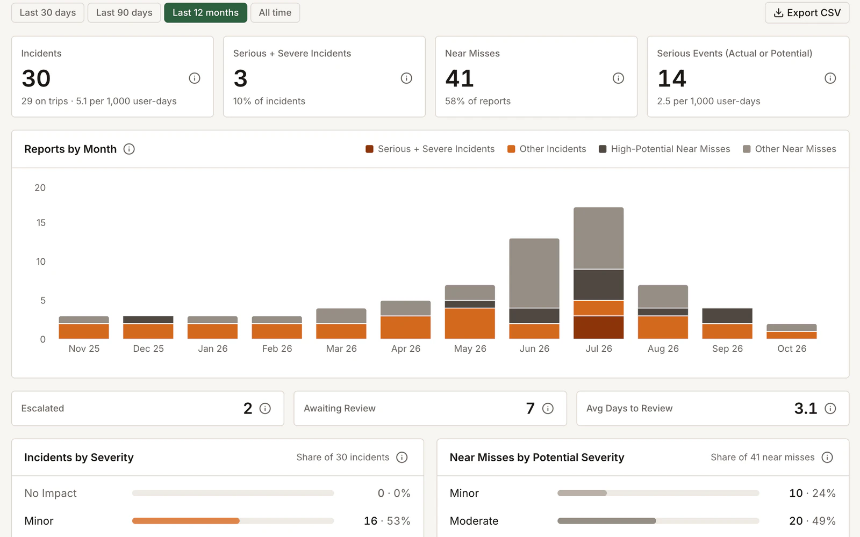The image size is (860, 537).
Task: Click the "29 on trips · 5.1 per 1,000 user-days" text
Action: coord(99,101)
